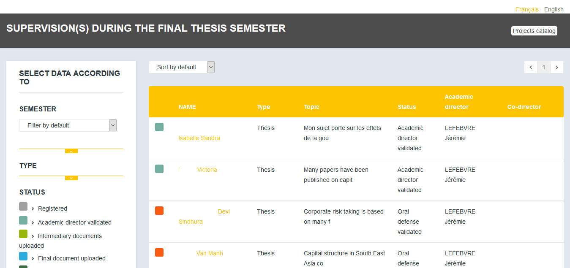Click teal status square beside Isabelle Sandra

tap(159, 127)
